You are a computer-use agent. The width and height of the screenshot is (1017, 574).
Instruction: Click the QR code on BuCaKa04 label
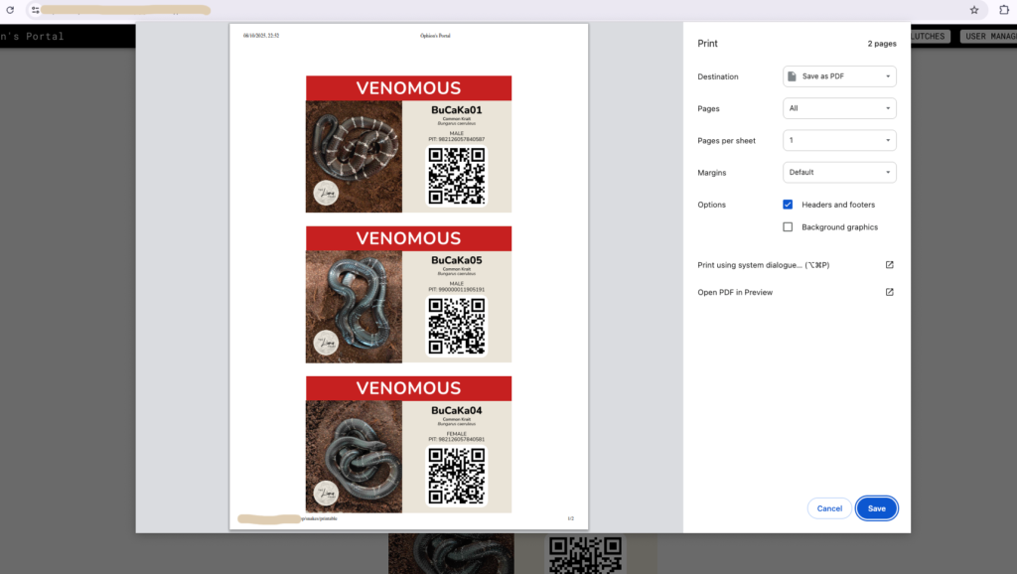coord(457,476)
